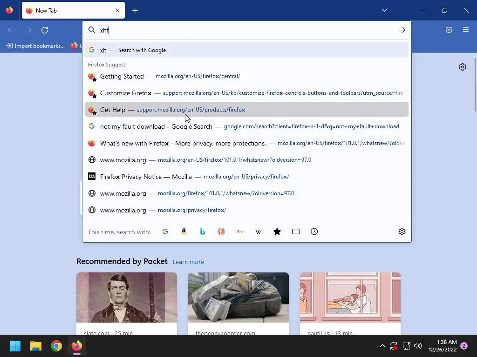Follow Pocket Learn more link
Screen dimensions: 477x357
[188, 262]
